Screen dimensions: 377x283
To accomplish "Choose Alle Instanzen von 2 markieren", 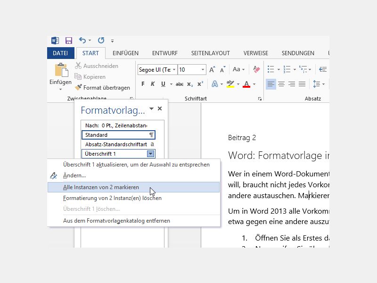I will coord(134,187).
